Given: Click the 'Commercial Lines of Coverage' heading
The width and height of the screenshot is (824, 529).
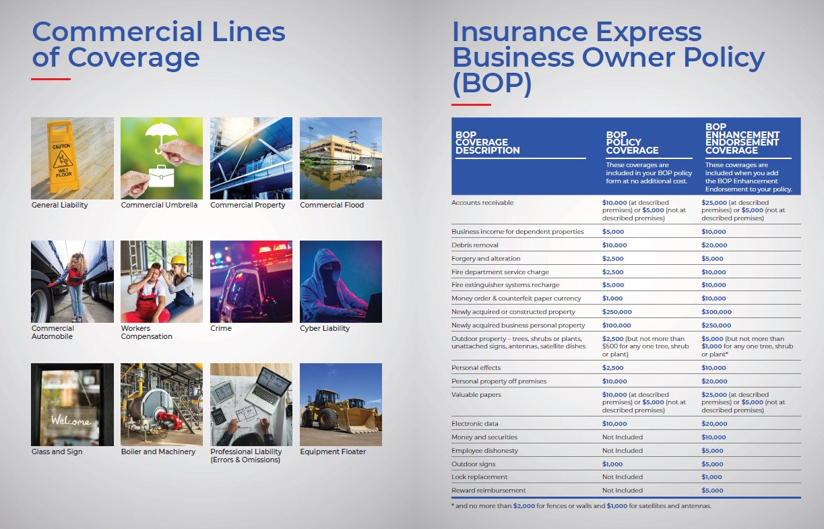Looking at the screenshot, I should pos(158,44).
